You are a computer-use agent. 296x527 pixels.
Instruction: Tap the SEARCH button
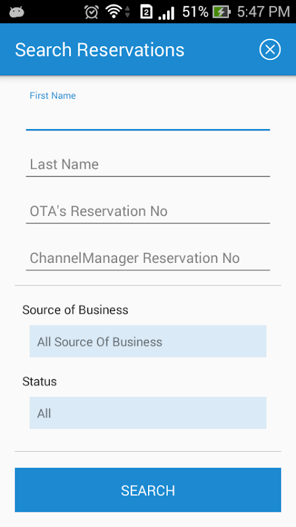[x=148, y=490]
